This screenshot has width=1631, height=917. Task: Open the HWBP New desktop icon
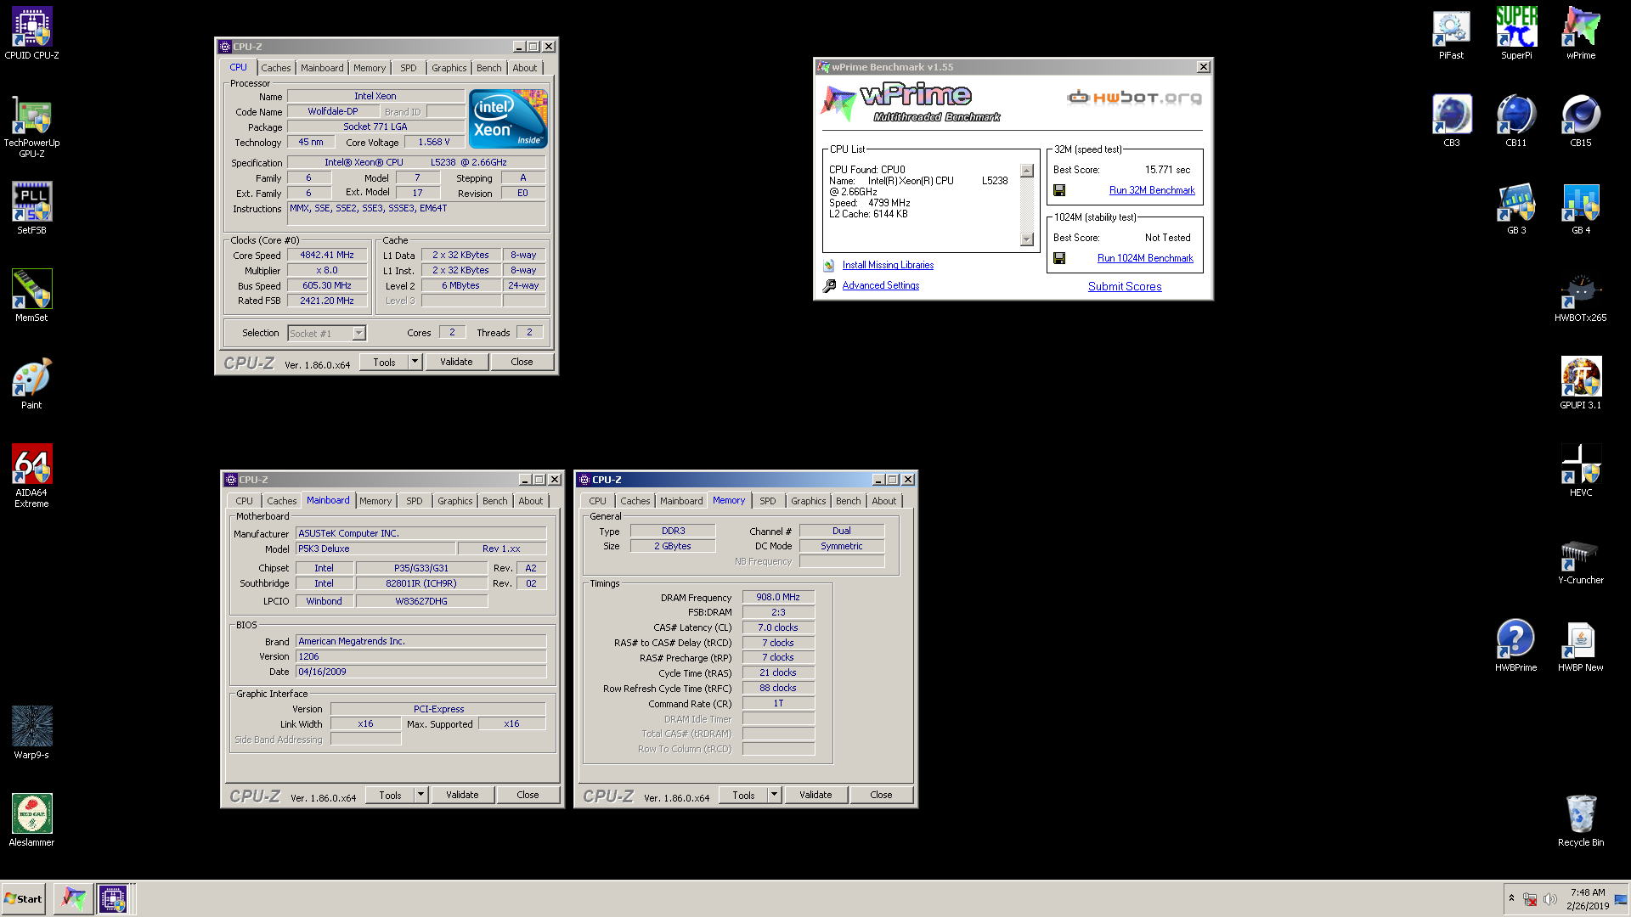[x=1581, y=645]
